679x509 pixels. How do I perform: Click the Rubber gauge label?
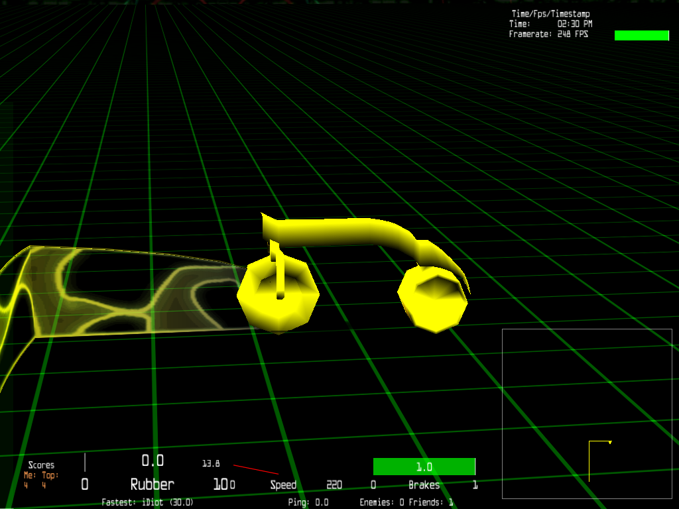152,484
